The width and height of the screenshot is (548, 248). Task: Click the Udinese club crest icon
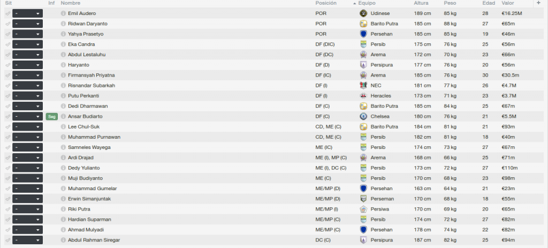click(363, 13)
